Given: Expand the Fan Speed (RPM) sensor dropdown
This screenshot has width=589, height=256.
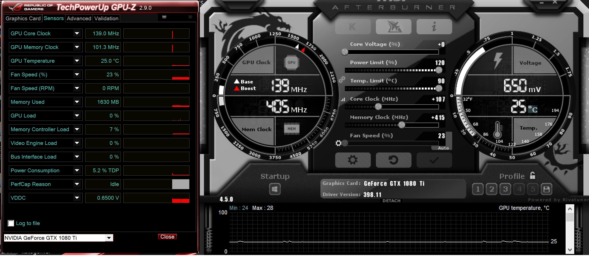Looking at the screenshot, I should (x=77, y=88).
